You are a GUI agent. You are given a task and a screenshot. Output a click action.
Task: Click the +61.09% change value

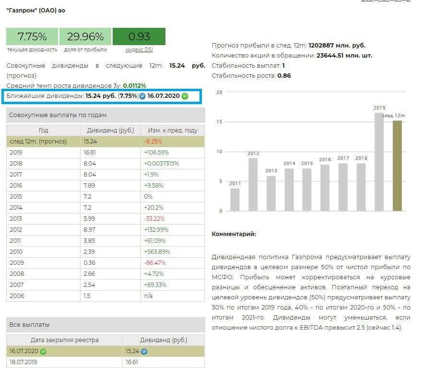point(155,241)
